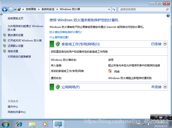Image resolution: width=172 pixels, height=128 pixels.
Task: Click 未连接 status text
Action: tap(156, 87)
